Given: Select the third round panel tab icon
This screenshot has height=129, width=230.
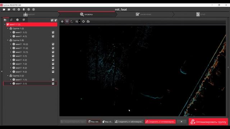Looking at the screenshot, I should pyautogui.click(x=18, y=20).
